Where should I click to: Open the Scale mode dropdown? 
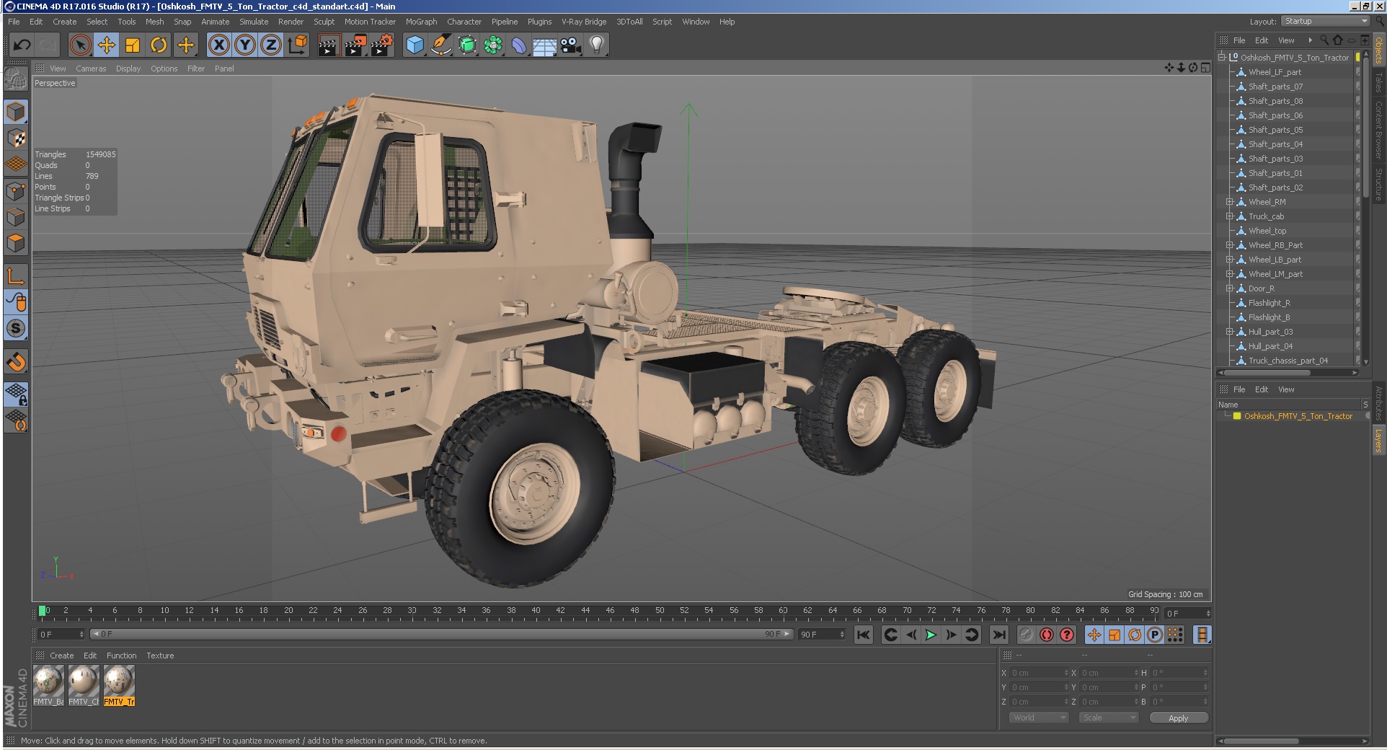[x=1109, y=718]
